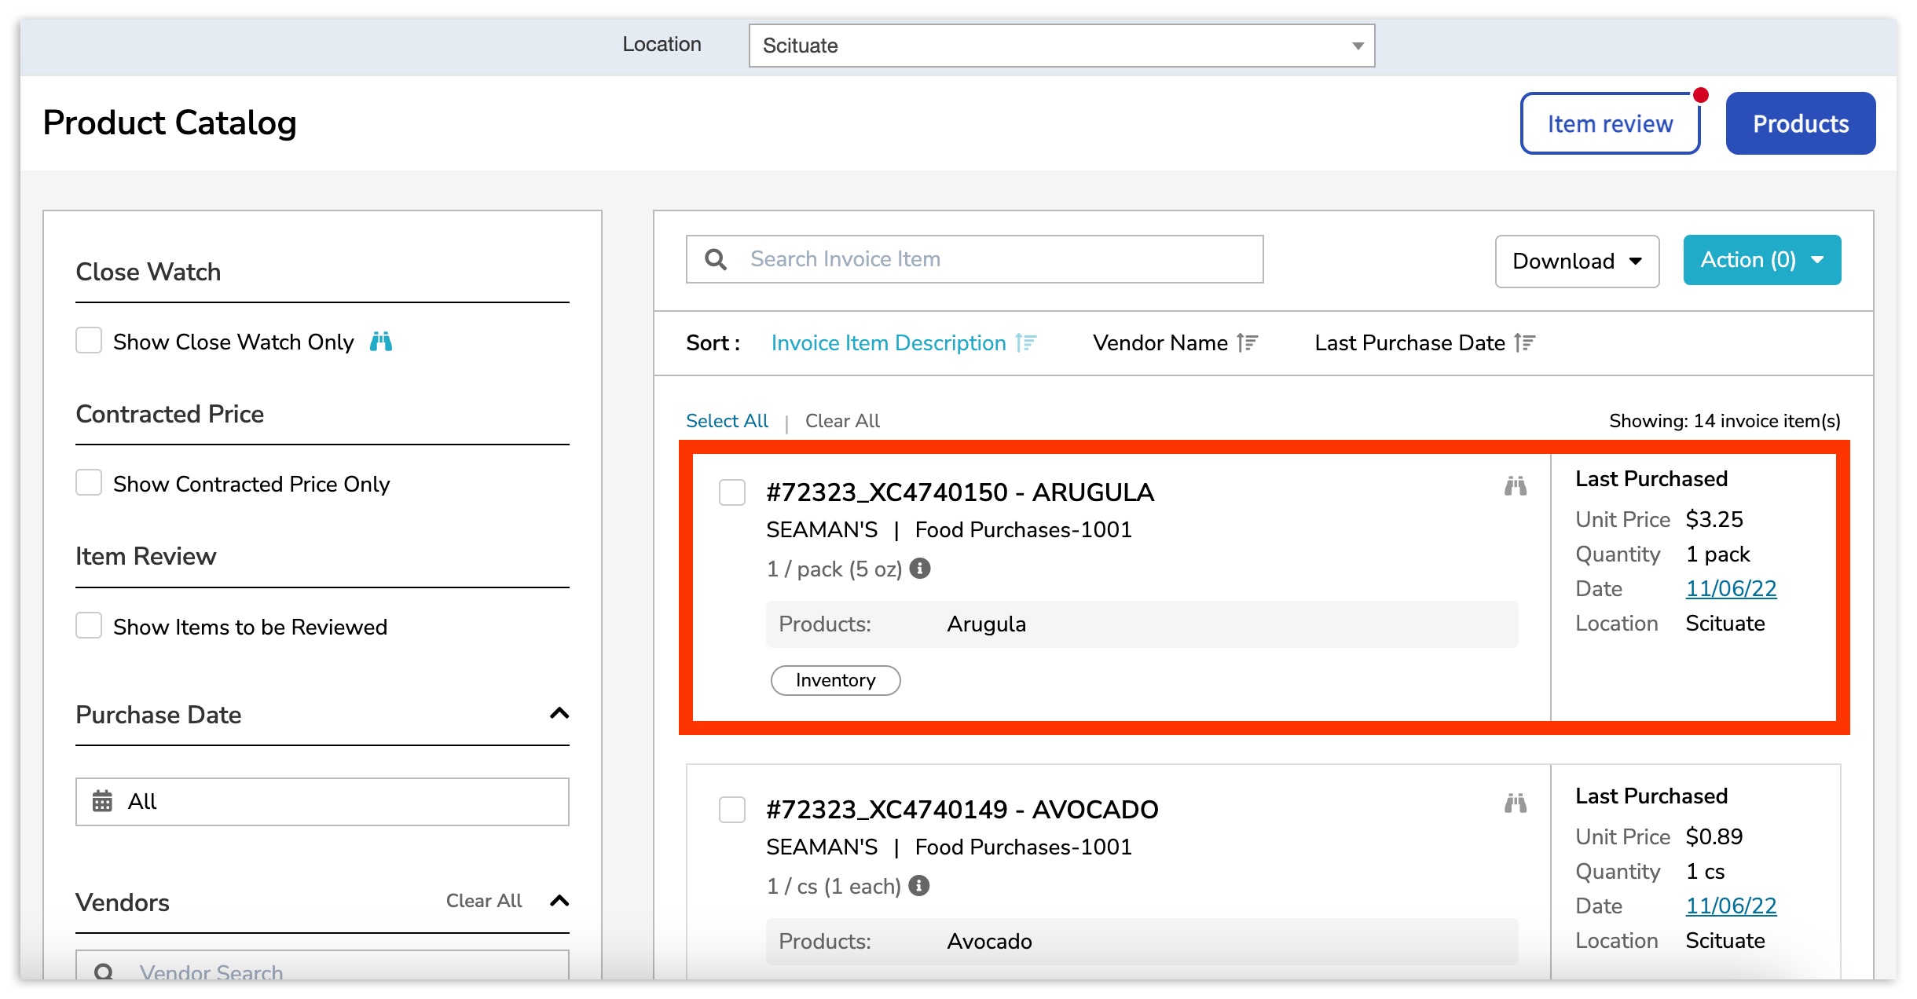
Task: Open the Download dropdown
Action: tap(1576, 261)
